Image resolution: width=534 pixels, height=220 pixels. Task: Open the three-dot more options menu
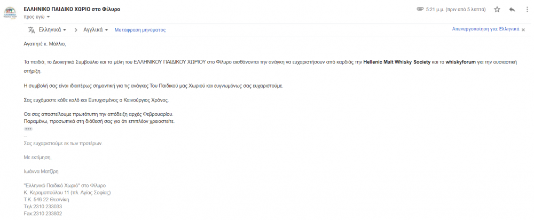coord(527,10)
